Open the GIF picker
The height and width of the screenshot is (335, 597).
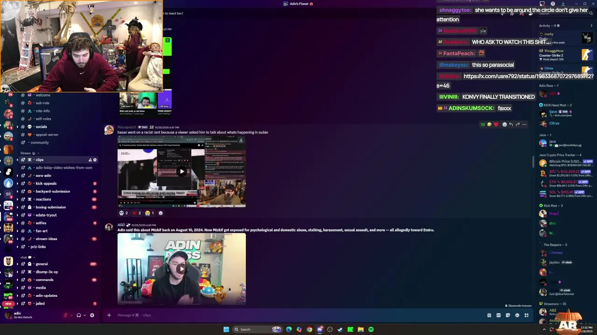(x=498, y=315)
